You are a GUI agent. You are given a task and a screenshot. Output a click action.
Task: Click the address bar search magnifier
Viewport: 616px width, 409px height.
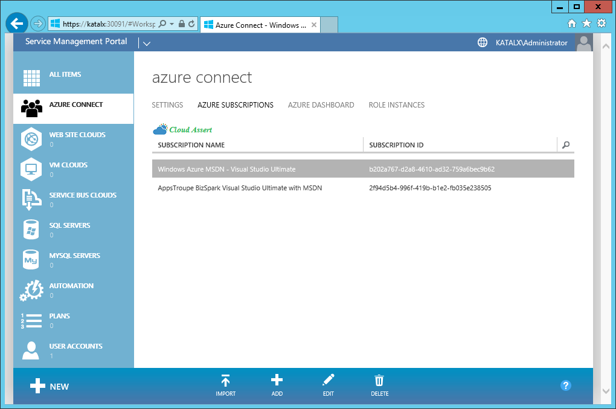click(162, 24)
